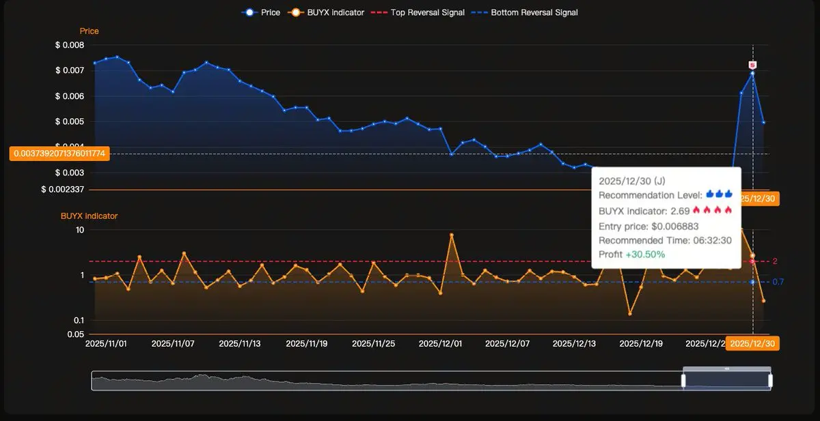This screenshot has width=820, height=421.
Task: Select the 2025/11/19 x-axis date
Action: pyautogui.click(x=307, y=343)
